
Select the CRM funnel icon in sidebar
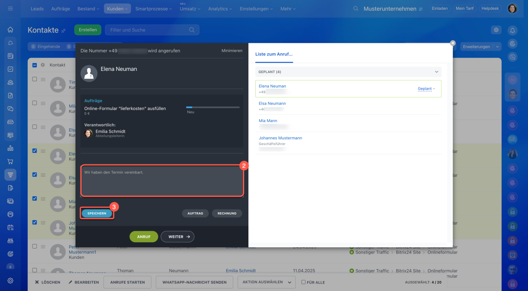(10, 175)
